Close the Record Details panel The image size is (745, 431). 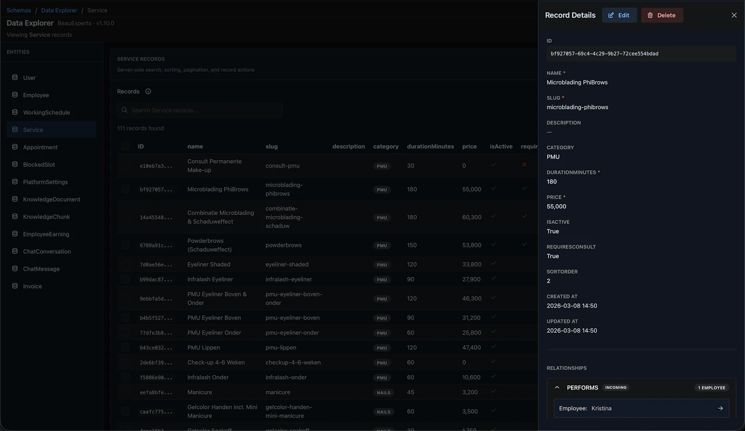734,15
